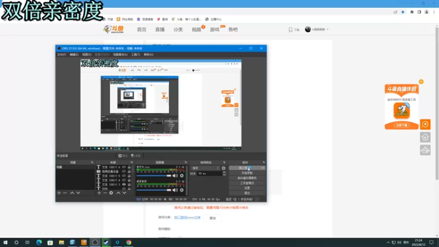Open OBS 工具(T) menu
The image size is (439, 247).
click(x=136, y=54)
